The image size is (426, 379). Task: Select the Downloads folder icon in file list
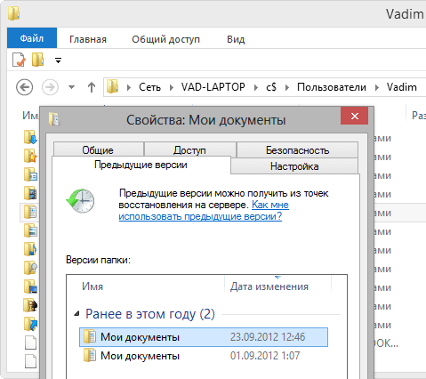click(x=30, y=137)
